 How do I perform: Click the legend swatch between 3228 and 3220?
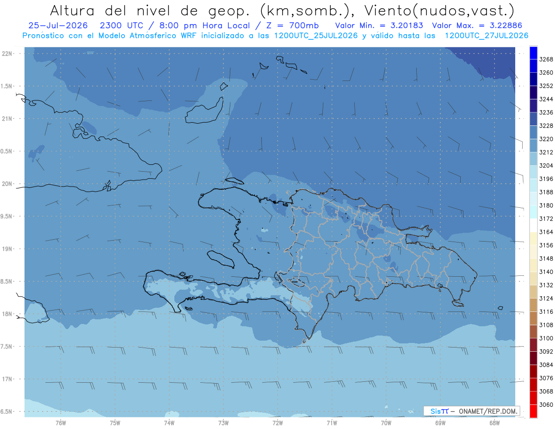[x=533, y=132]
